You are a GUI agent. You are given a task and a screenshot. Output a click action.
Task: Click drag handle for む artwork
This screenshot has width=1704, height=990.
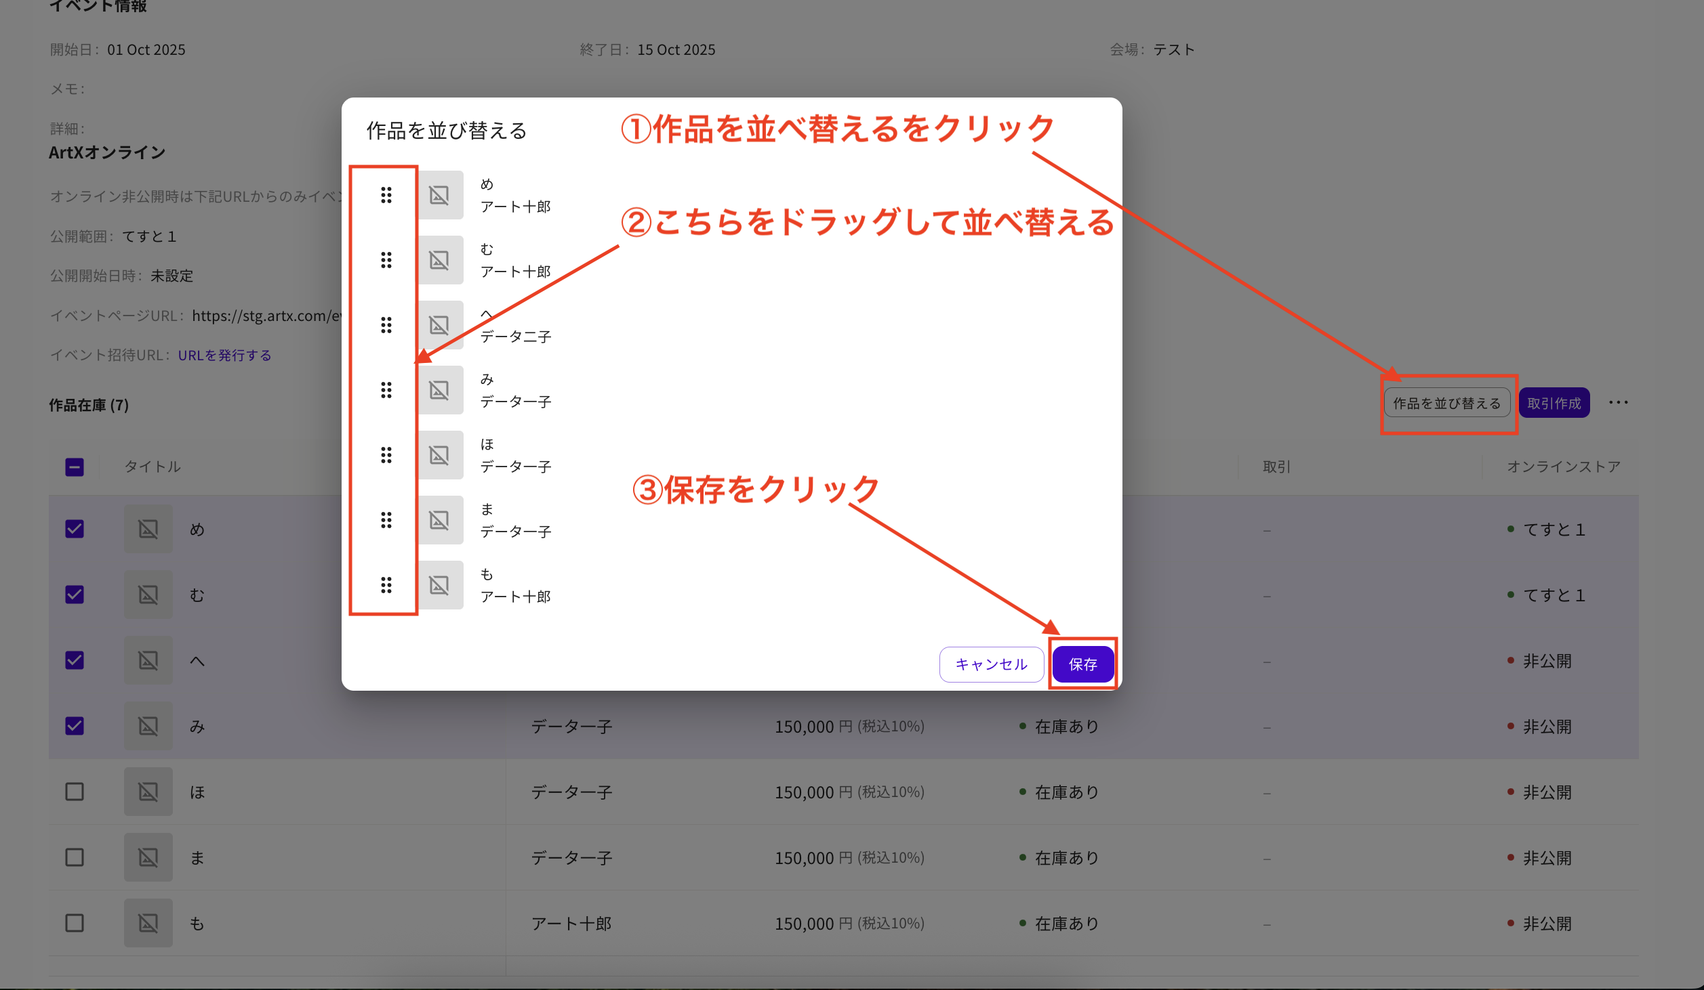coord(386,260)
